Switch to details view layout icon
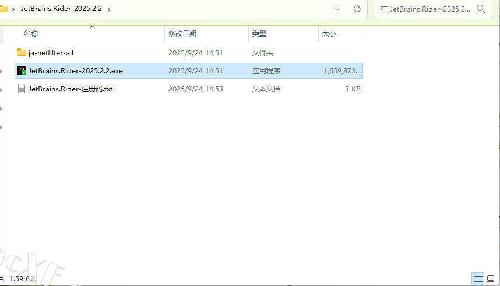The image size is (500, 286). point(478,279)
